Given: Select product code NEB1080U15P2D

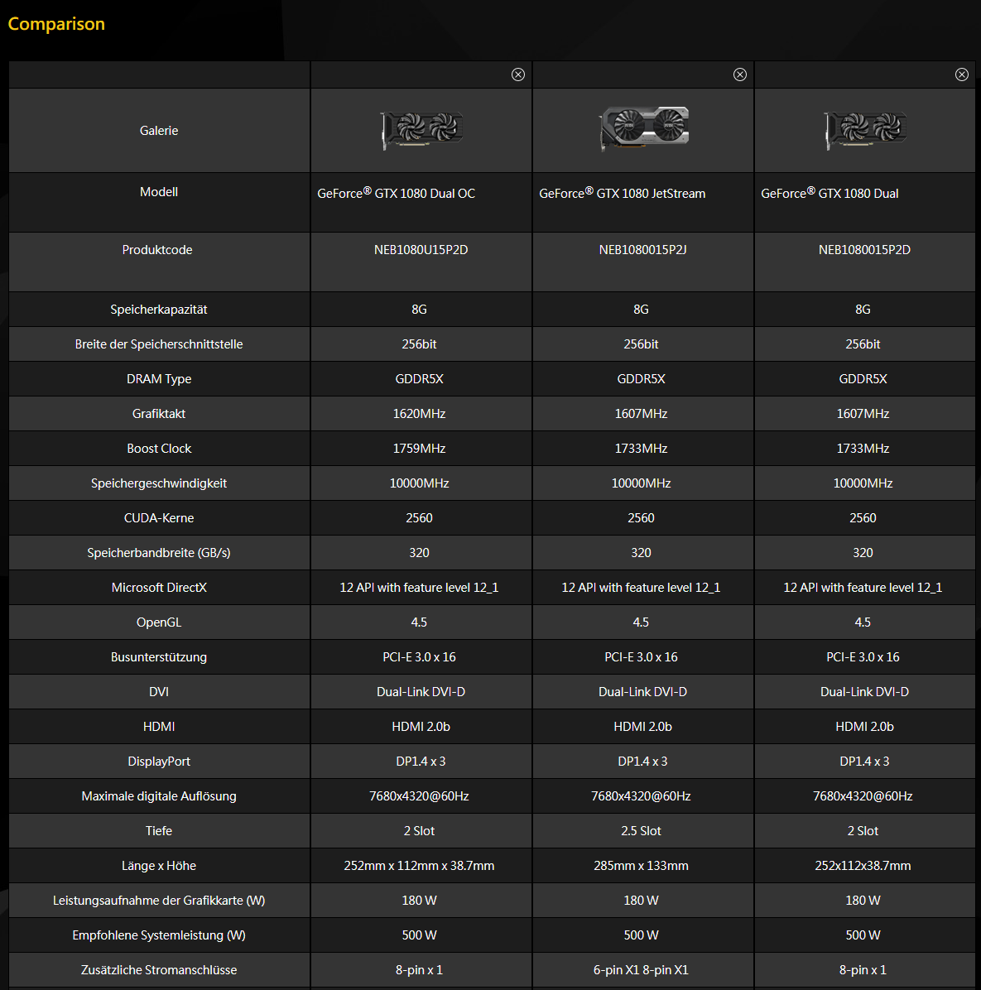Looking at the screenshot, I should tap(421, 250).
